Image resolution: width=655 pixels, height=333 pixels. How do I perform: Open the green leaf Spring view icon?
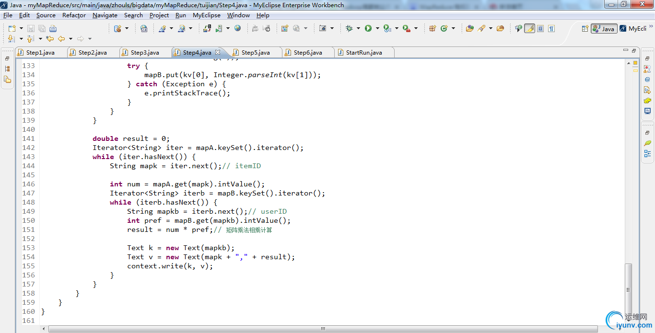pyautogui.click(x=647, y=143)
